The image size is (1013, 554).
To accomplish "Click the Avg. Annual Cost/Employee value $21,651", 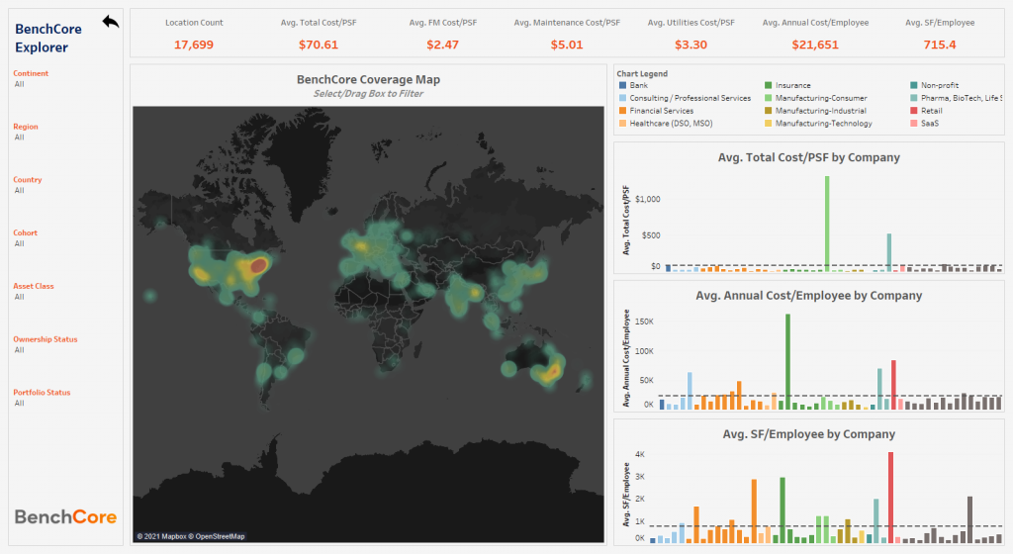I will tap(815, 45).
